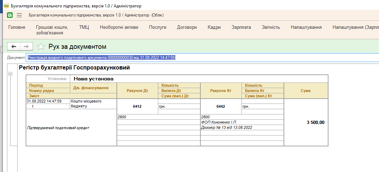Click the yellow app icon in title bar
The height and width of the screenshot is (172, 379).
click(x=6, y=6)
